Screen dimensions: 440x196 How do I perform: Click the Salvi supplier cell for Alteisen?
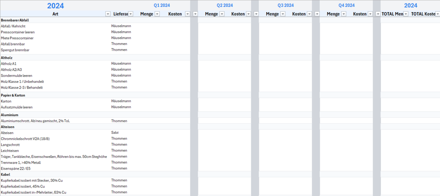pos(115,133)
